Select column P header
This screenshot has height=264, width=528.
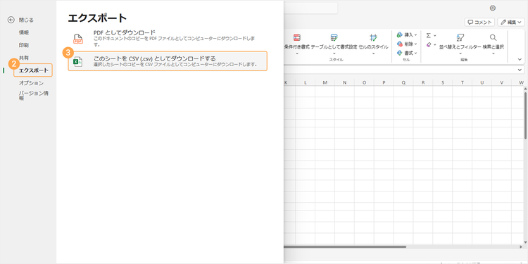[x=384, y=82]
